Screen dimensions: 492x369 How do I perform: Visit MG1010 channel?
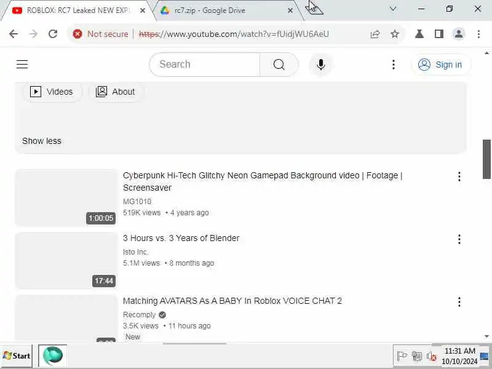click(137, 202)
